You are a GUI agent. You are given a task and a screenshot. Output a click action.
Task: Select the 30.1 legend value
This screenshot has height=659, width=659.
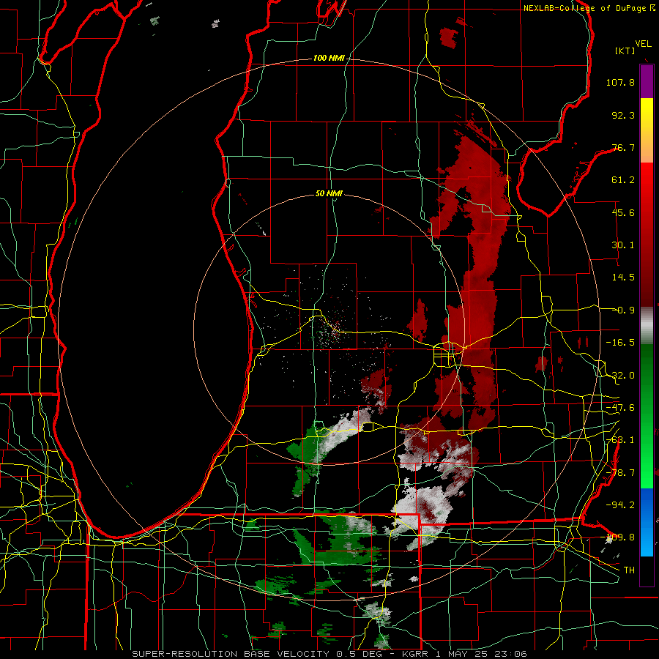coord(623,245)
